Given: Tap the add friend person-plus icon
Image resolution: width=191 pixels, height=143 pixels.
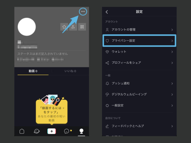Looking at the screenshot, I should click(x=73, y=27).
